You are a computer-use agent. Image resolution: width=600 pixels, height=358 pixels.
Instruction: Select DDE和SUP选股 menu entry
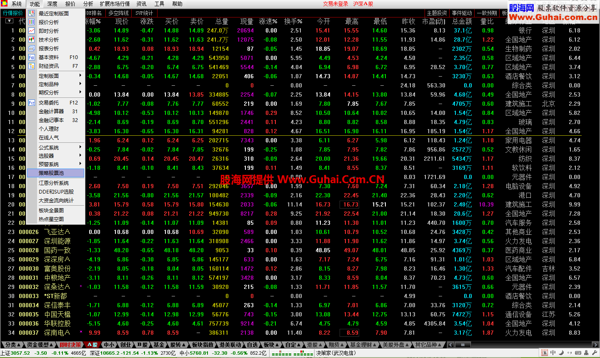point(56,192)
